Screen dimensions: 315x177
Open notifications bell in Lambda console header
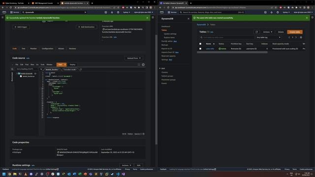112,12
